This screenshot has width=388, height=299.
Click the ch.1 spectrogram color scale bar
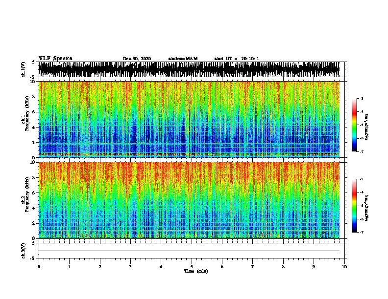pyautogui.click(x=355, y=125)
